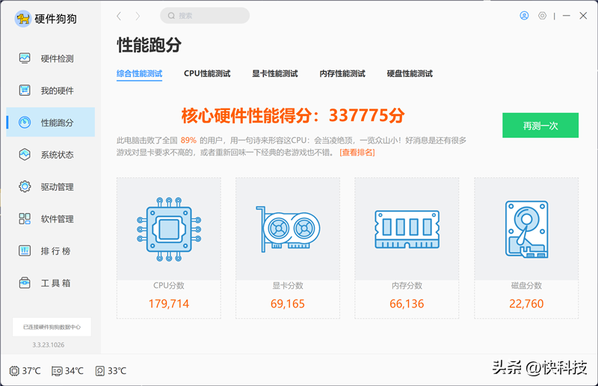Open the [查看排名] link

[357, 153]
